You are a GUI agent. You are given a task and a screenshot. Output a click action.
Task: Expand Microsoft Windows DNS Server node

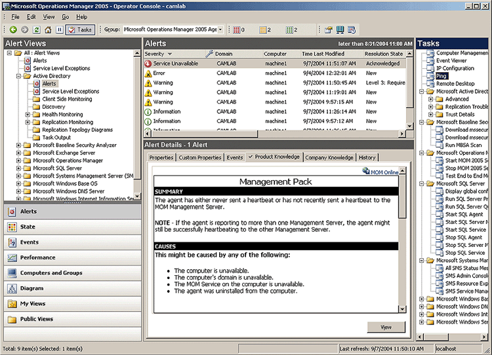coord(18,191)
